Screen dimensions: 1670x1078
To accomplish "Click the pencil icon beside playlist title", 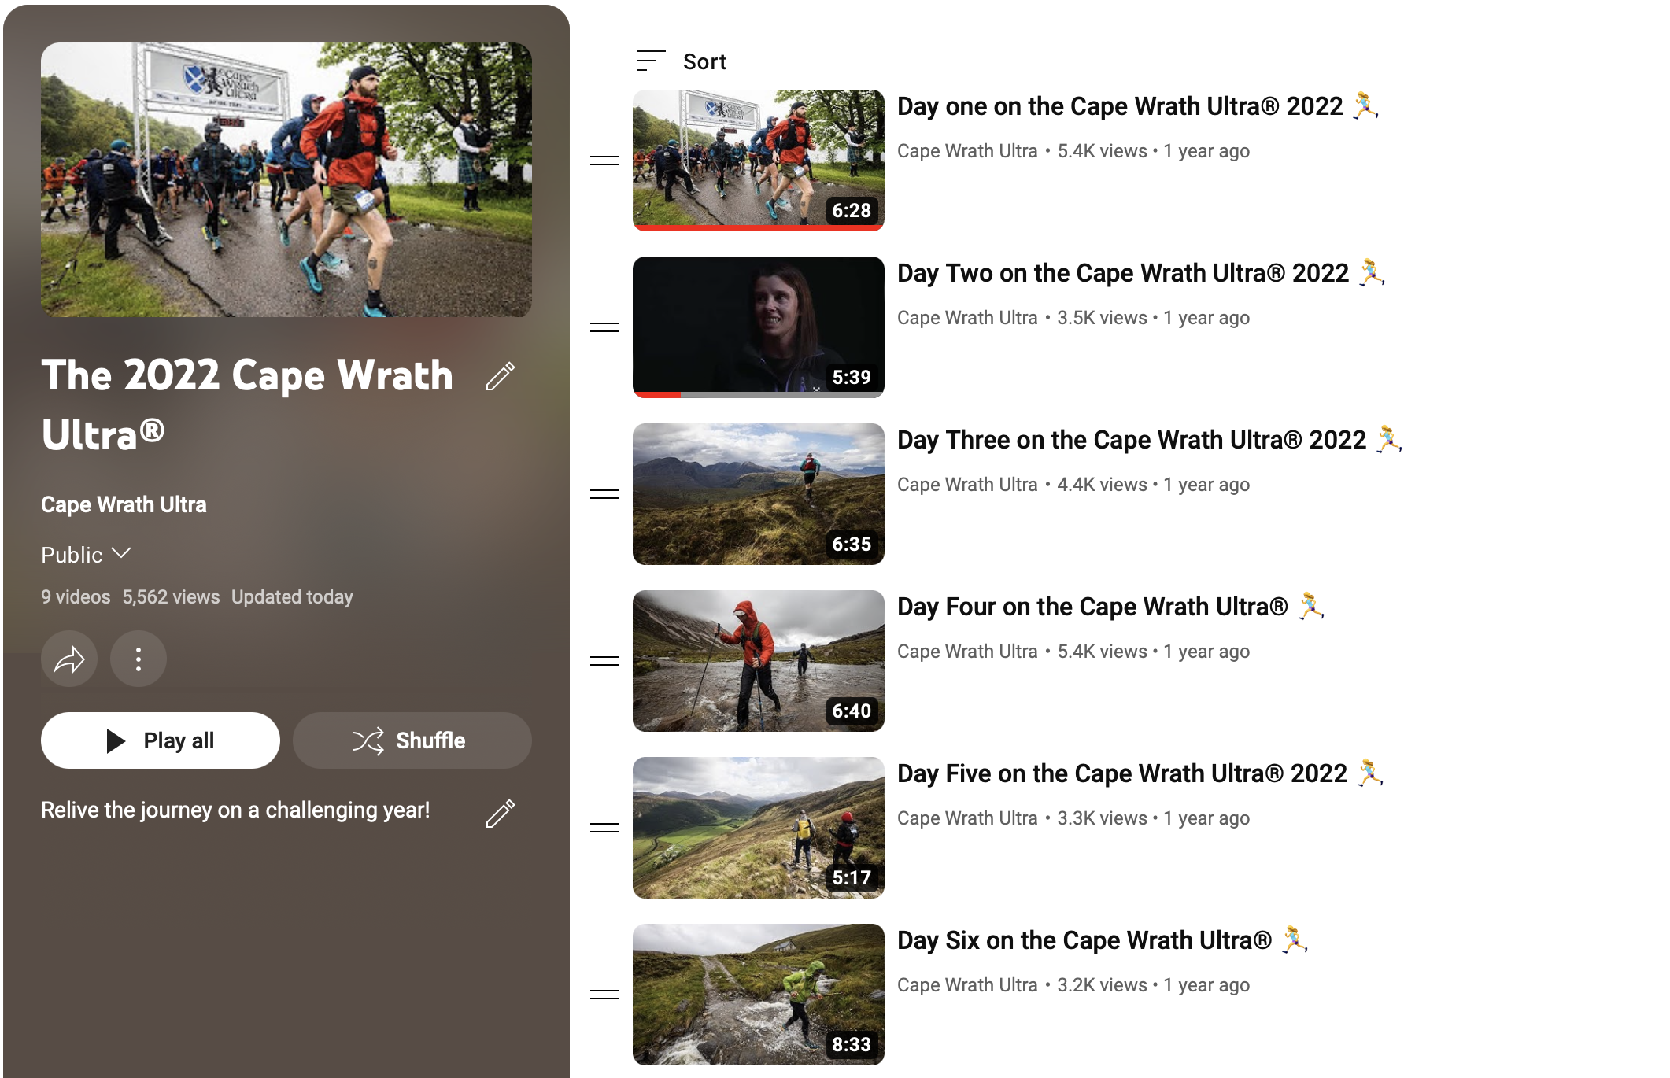I will point(501,376).
